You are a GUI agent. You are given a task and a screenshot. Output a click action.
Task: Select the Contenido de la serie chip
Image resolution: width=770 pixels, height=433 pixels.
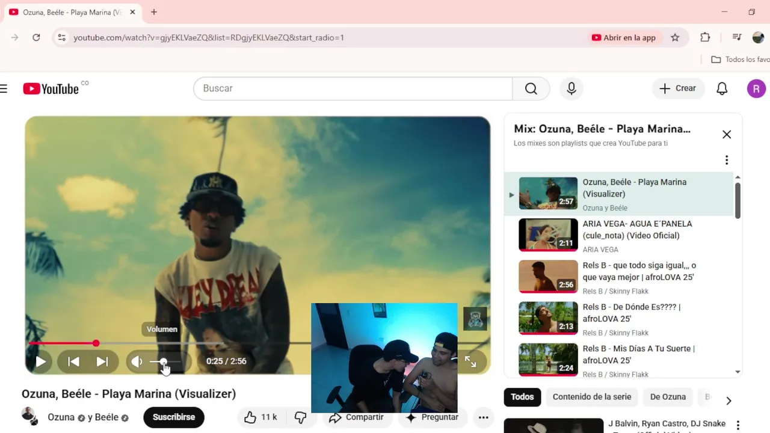(592, 397)
